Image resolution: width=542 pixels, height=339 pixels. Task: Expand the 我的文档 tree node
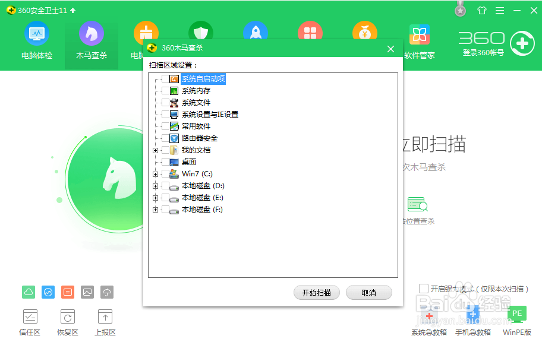155,151
